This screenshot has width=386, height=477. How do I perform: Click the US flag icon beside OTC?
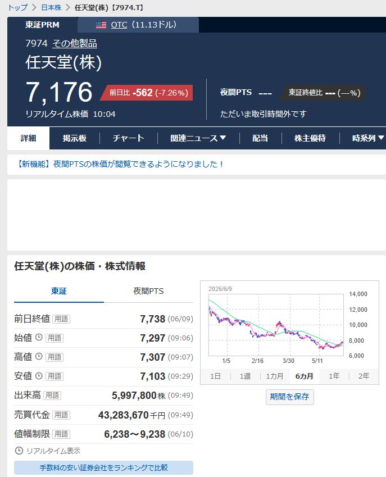pos(101,25)
